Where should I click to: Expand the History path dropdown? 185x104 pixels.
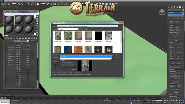(117, 26)
